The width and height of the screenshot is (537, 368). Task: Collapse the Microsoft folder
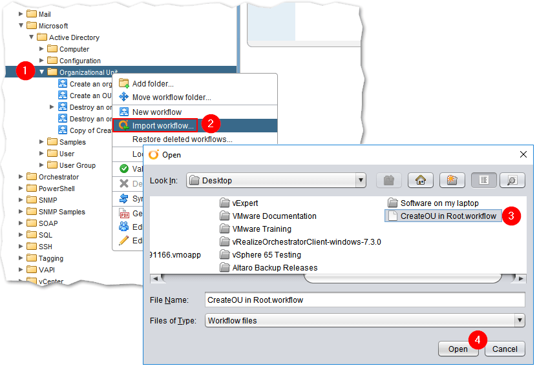[x=21, y=25]
